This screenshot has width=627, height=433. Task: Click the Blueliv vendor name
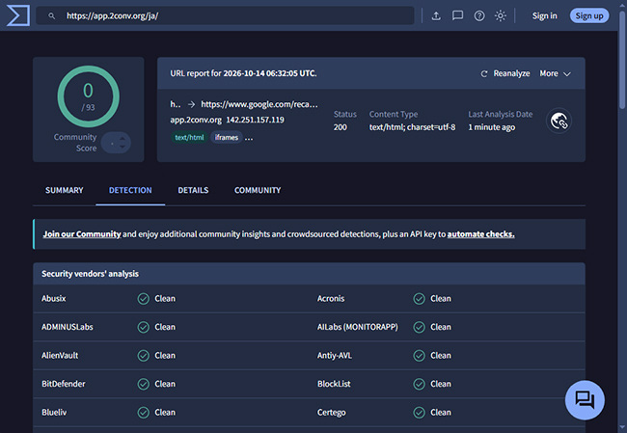click(54, 412)
